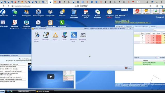Switch to Новости tab
Image resolution: width=165 pixels, height=93 pixels.
[x=153, y=27]
